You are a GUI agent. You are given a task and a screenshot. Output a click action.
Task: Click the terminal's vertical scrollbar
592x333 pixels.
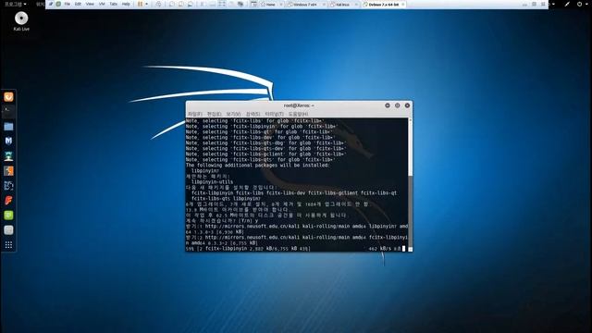tap(411, 184)
